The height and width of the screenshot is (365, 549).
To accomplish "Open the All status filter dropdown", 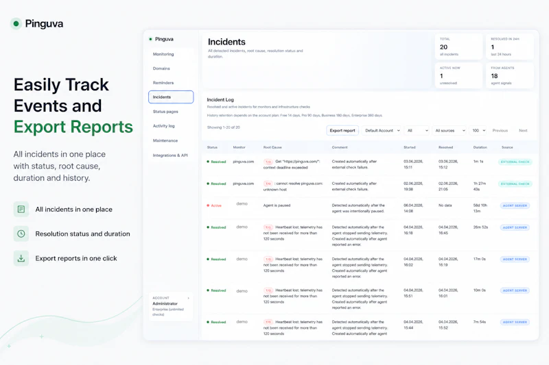I will pyautogui.click(x=417, y=131).
